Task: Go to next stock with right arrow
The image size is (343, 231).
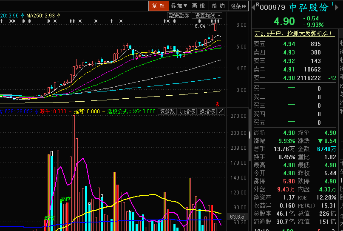Action: (337, 8)
